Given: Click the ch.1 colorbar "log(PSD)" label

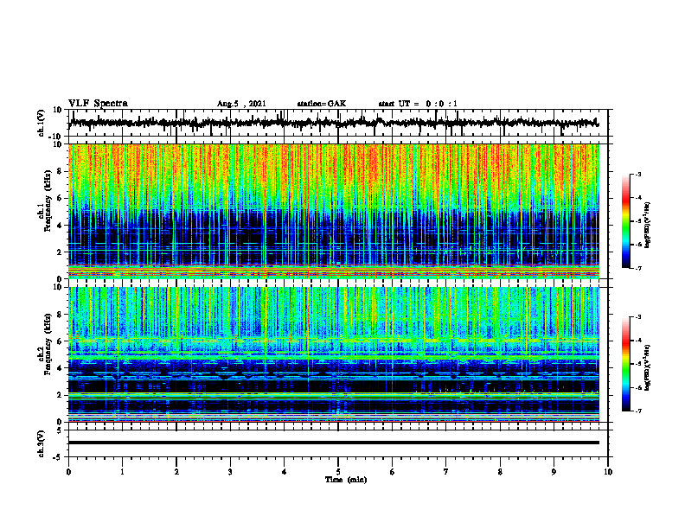Looking at the screenshot, I should (648, 226).
